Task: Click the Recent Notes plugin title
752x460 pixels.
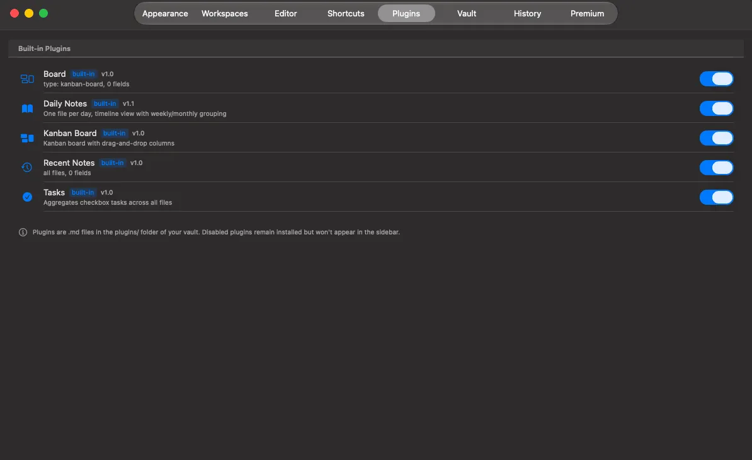Action: [x=69, y=163]
